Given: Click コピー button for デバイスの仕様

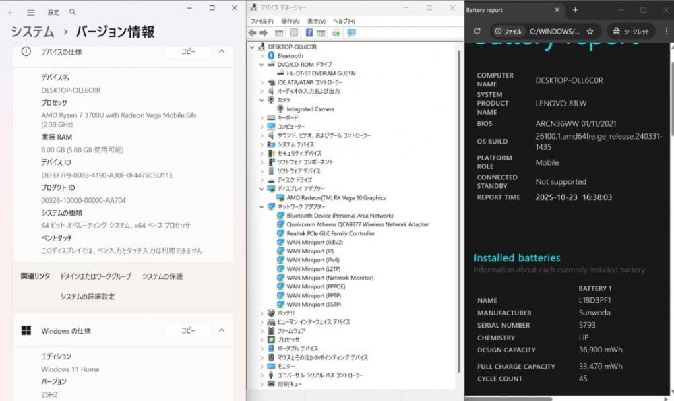Looking at the screenshot, I should click(188, 51).
